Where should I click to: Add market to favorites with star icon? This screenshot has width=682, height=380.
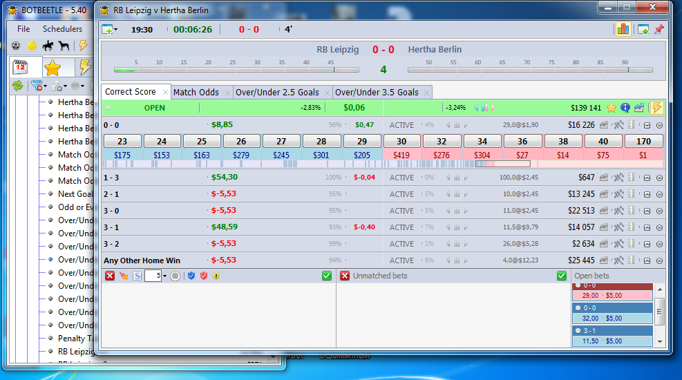coord(612,108)
